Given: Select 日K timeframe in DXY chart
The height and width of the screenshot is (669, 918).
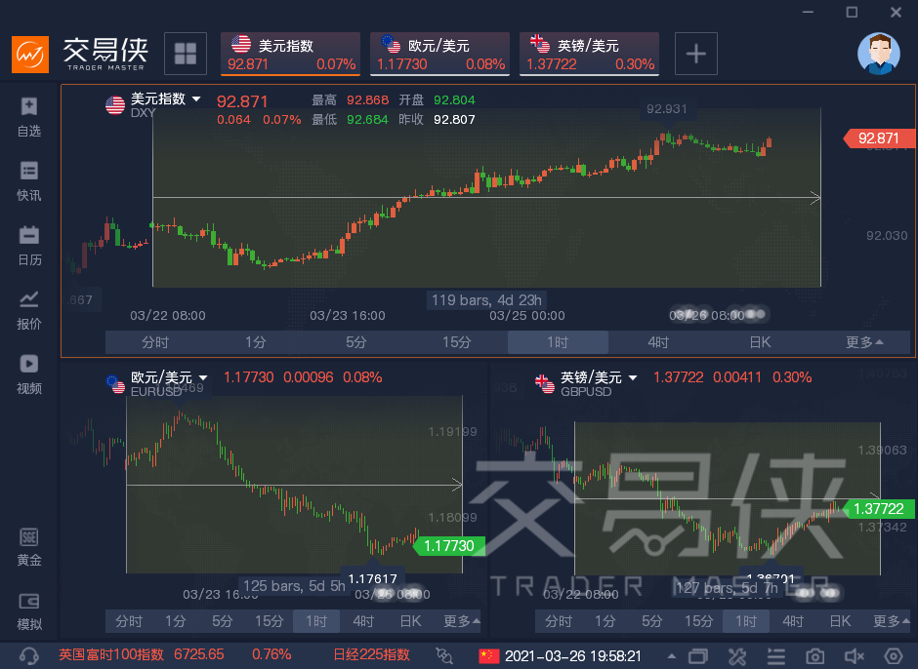Looking at the screenshot, I should 760,342.
